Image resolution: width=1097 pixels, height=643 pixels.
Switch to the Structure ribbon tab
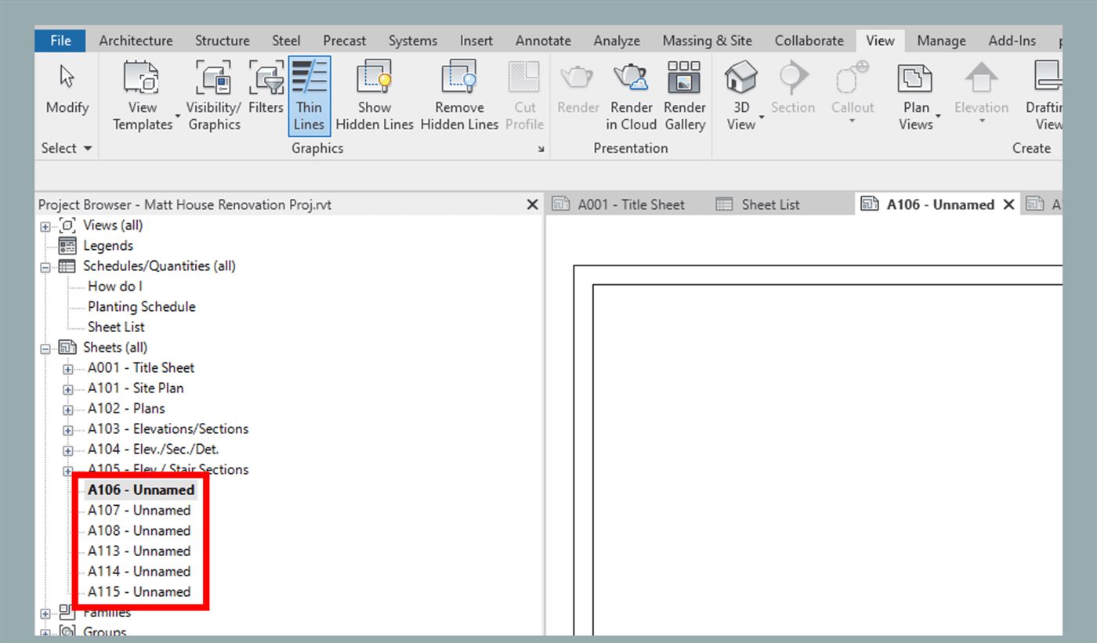tap(223, 41)
